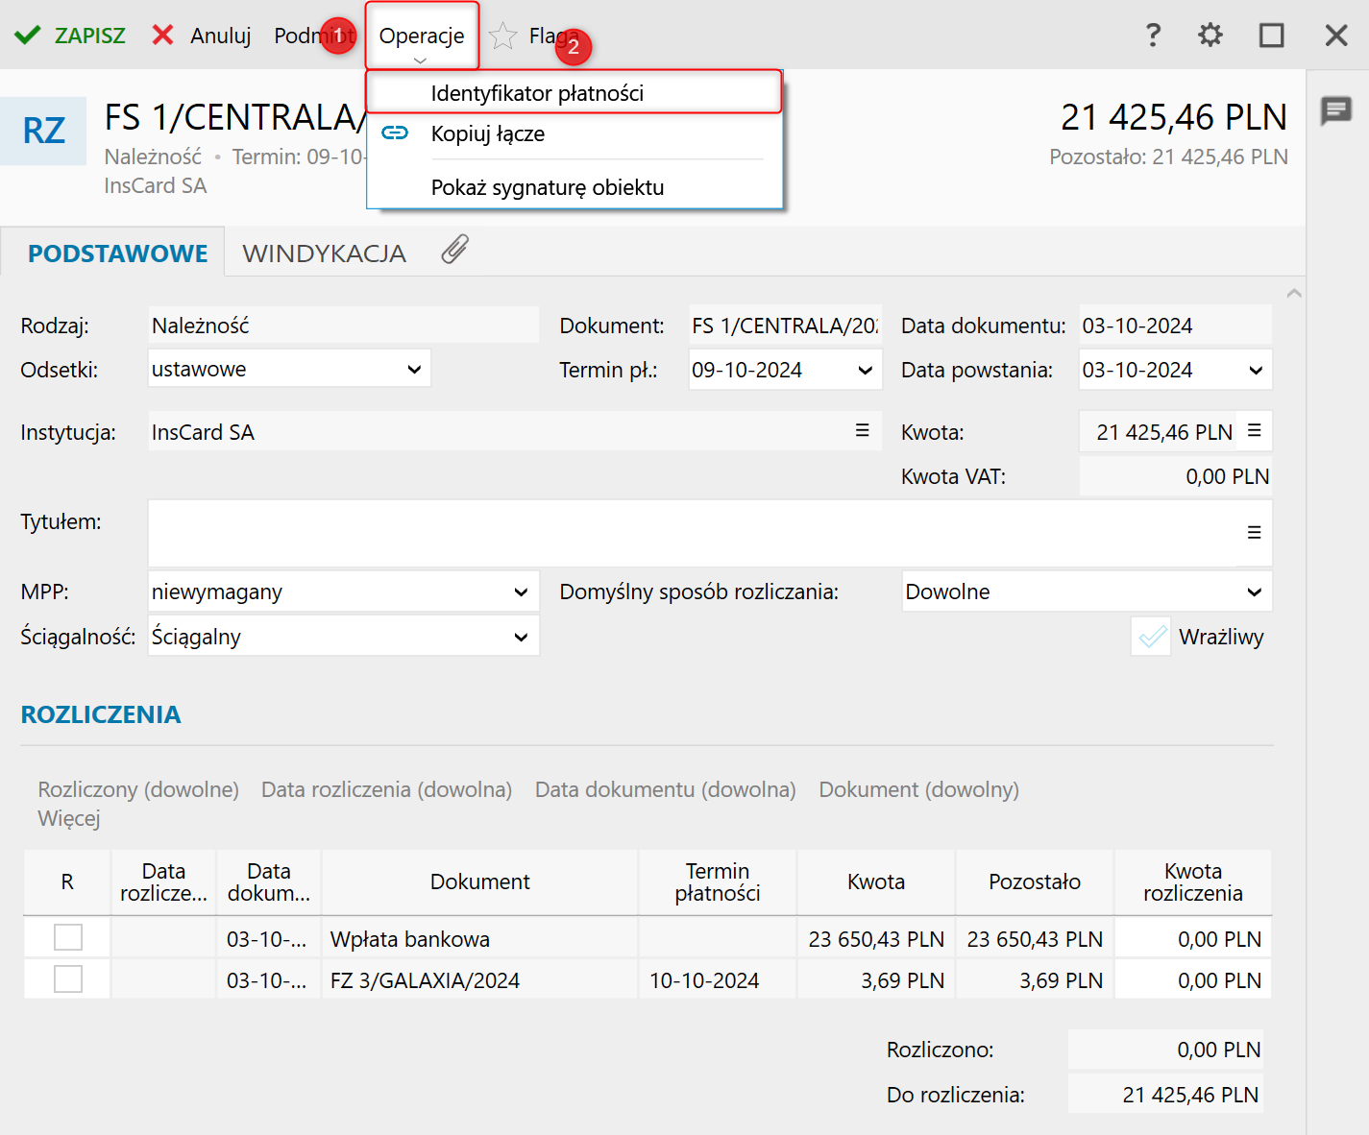This screenshot has width=1369, height=1135.
Task: Open the settings gear icon
Action: [x=1210, y=36]
